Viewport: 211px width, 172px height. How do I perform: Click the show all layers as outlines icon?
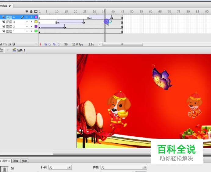pyautogui.click(x=36, y=12)
